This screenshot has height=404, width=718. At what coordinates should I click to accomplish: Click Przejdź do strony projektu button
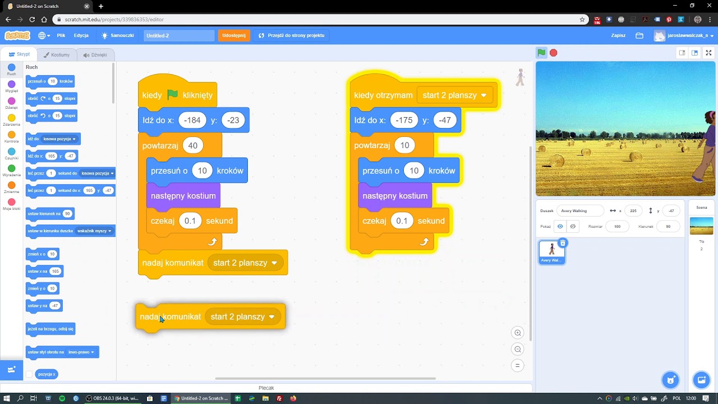point(292,35)
